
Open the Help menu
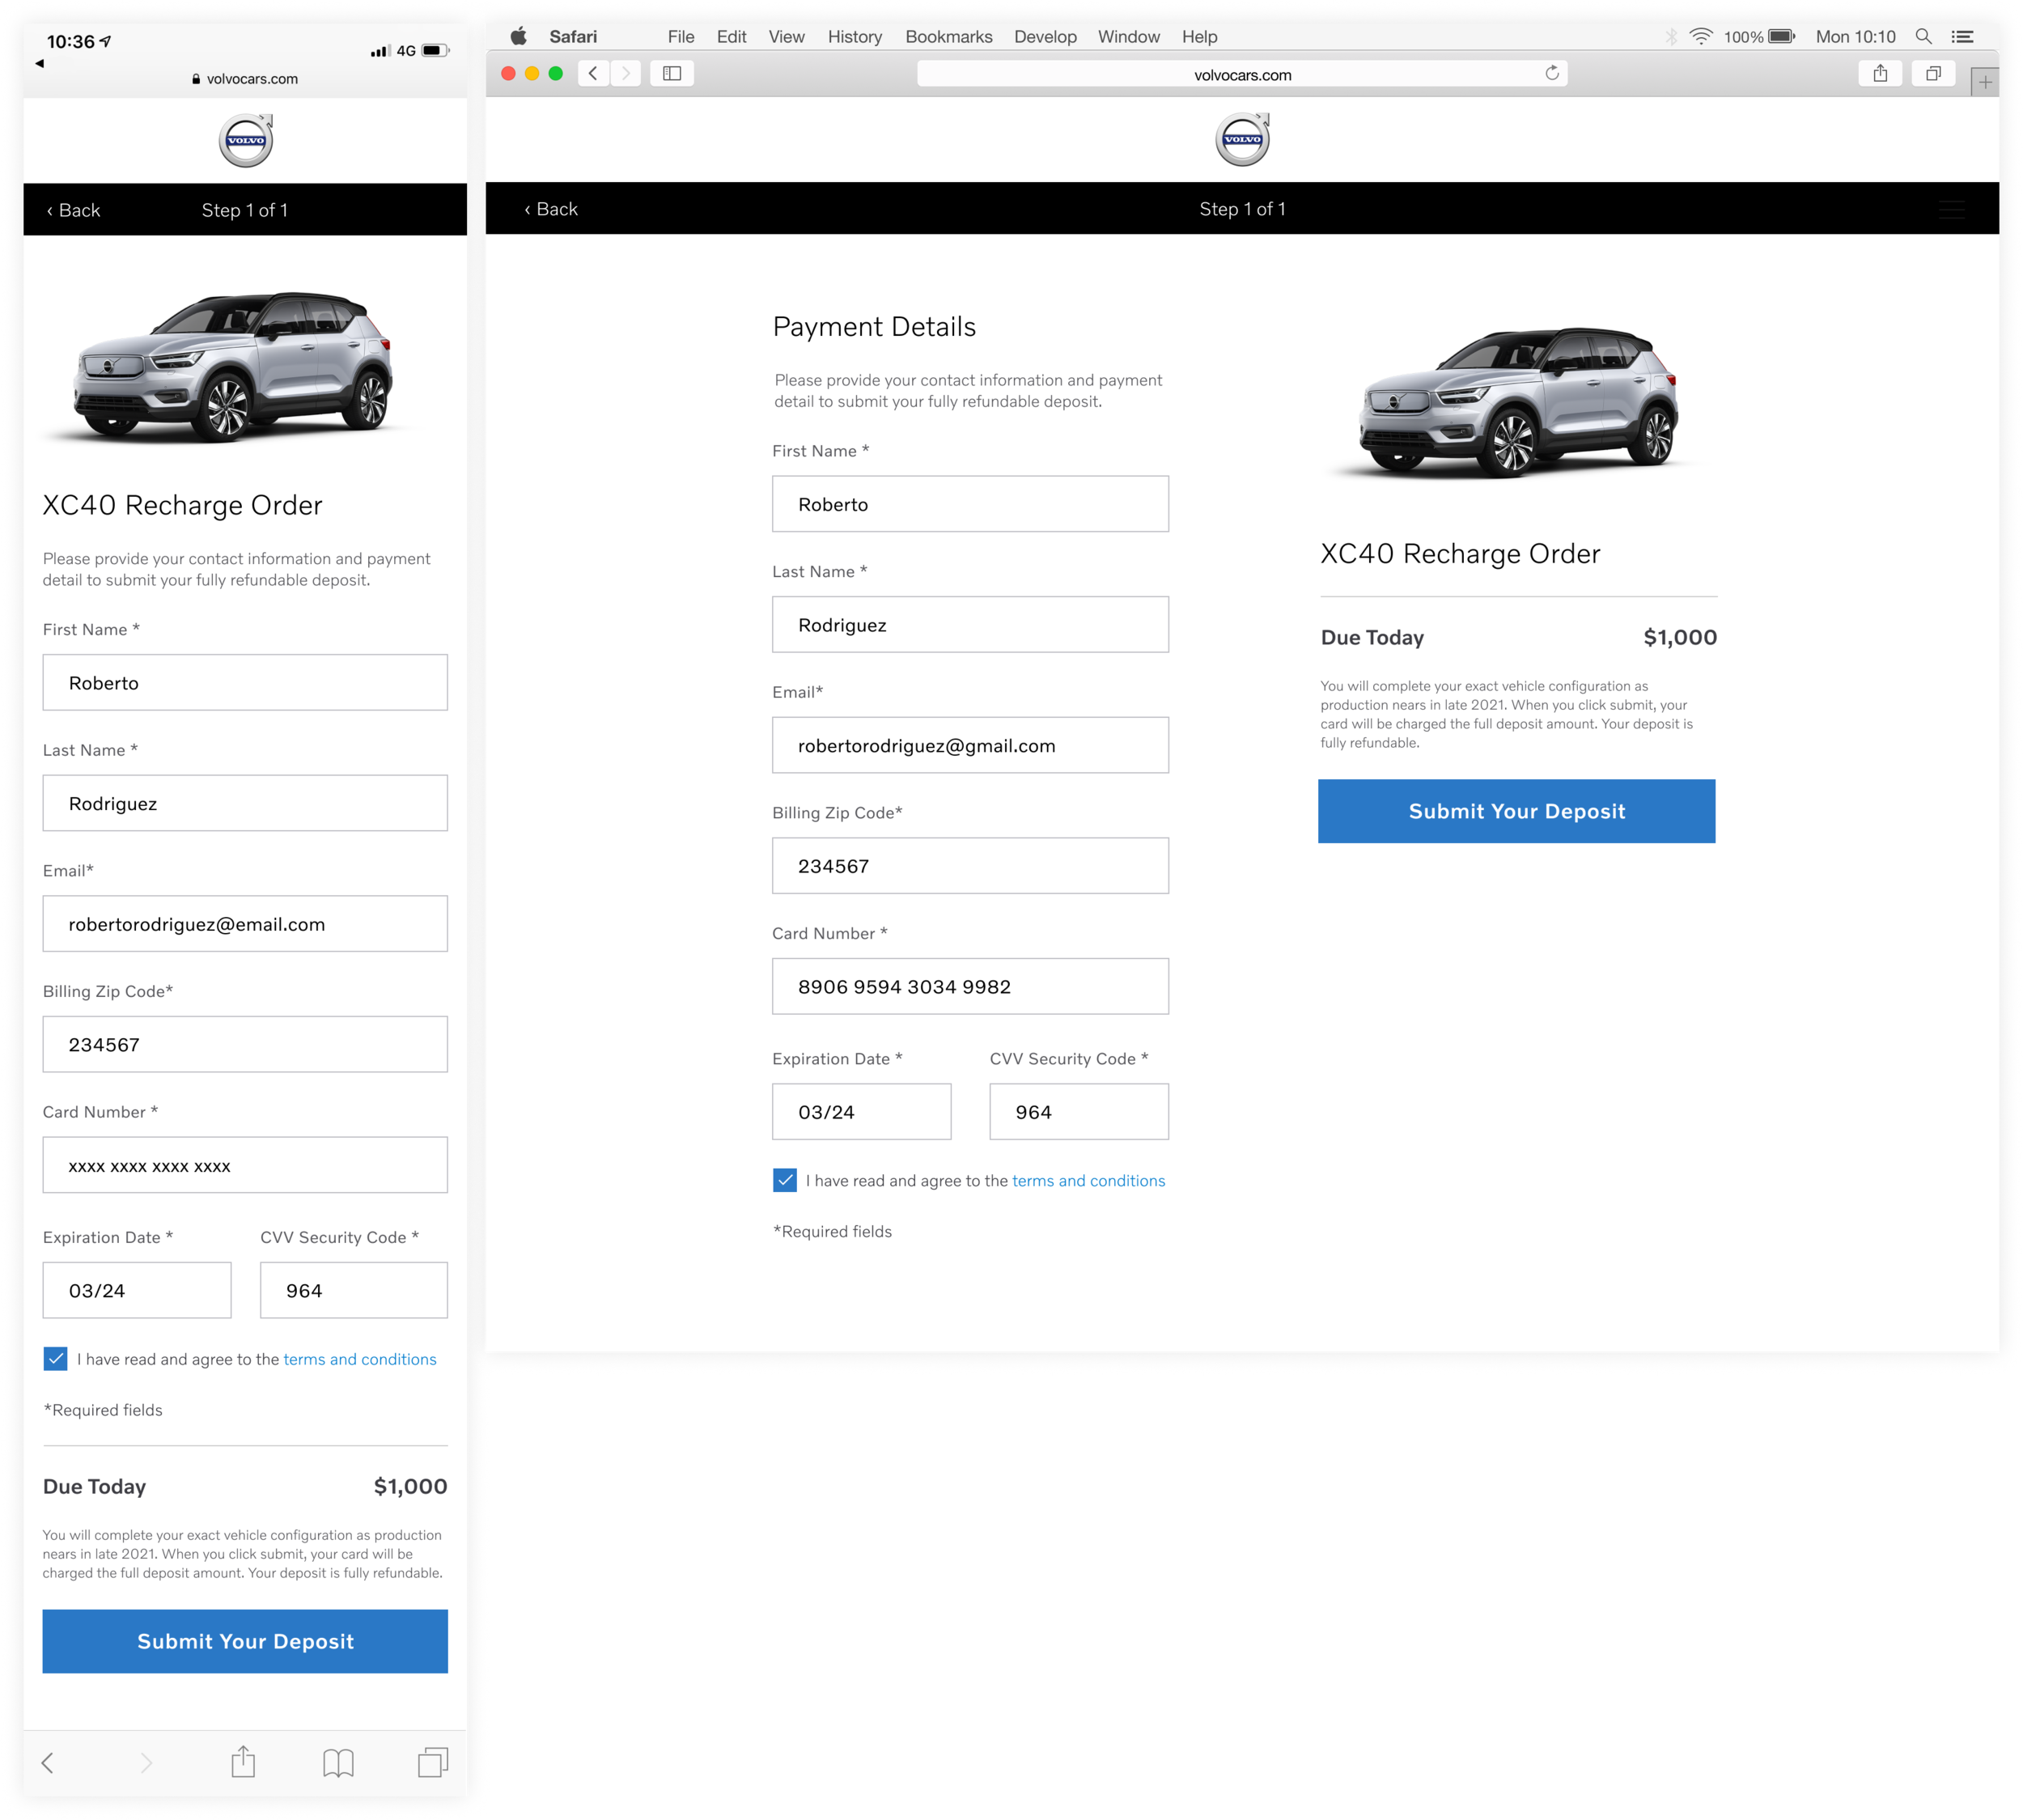[1199, 37]
